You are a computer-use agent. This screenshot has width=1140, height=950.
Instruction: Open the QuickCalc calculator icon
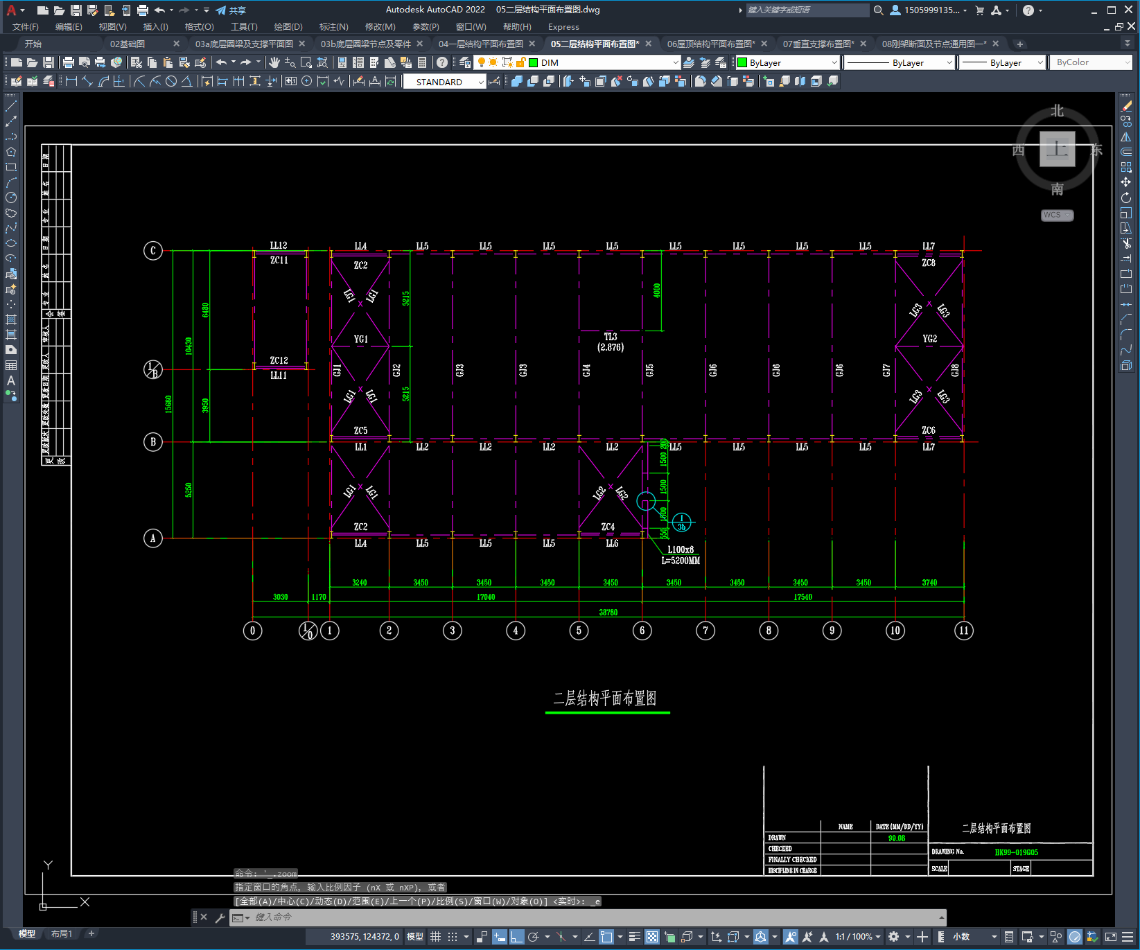click(422, 62)
